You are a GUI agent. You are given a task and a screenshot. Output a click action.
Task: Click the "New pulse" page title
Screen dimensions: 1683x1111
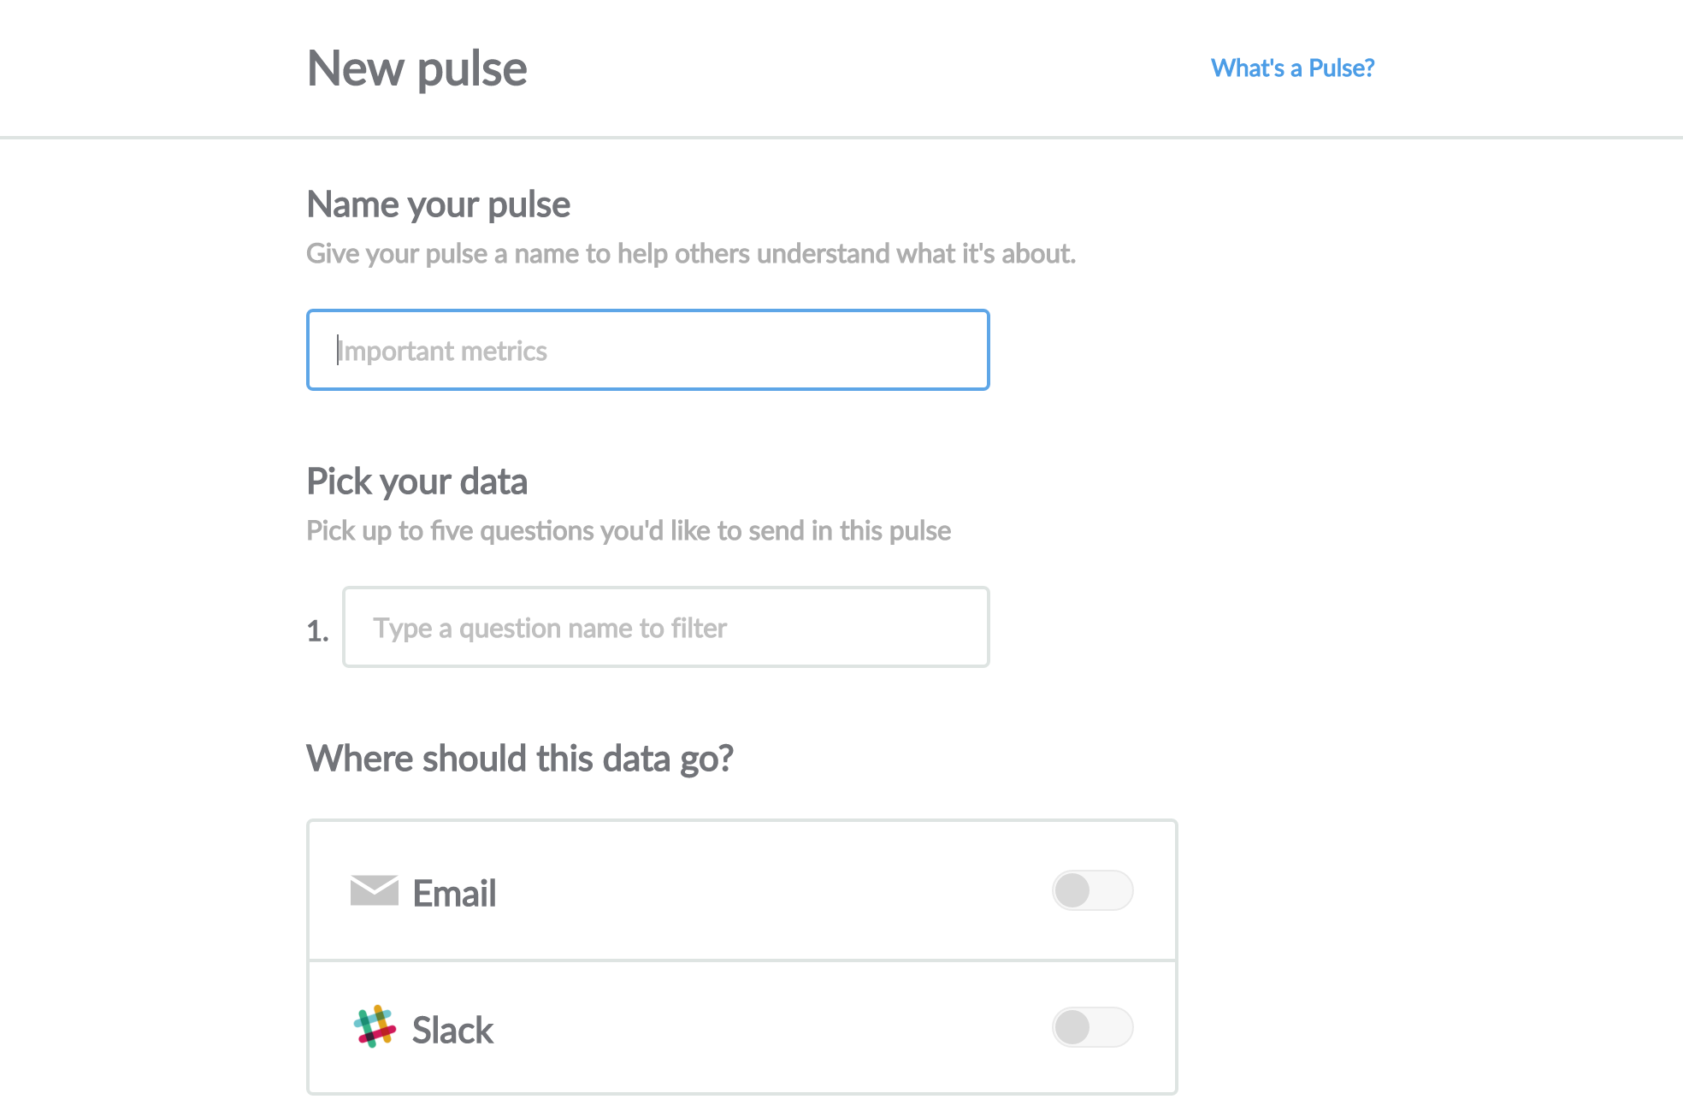tap(416, 68)
